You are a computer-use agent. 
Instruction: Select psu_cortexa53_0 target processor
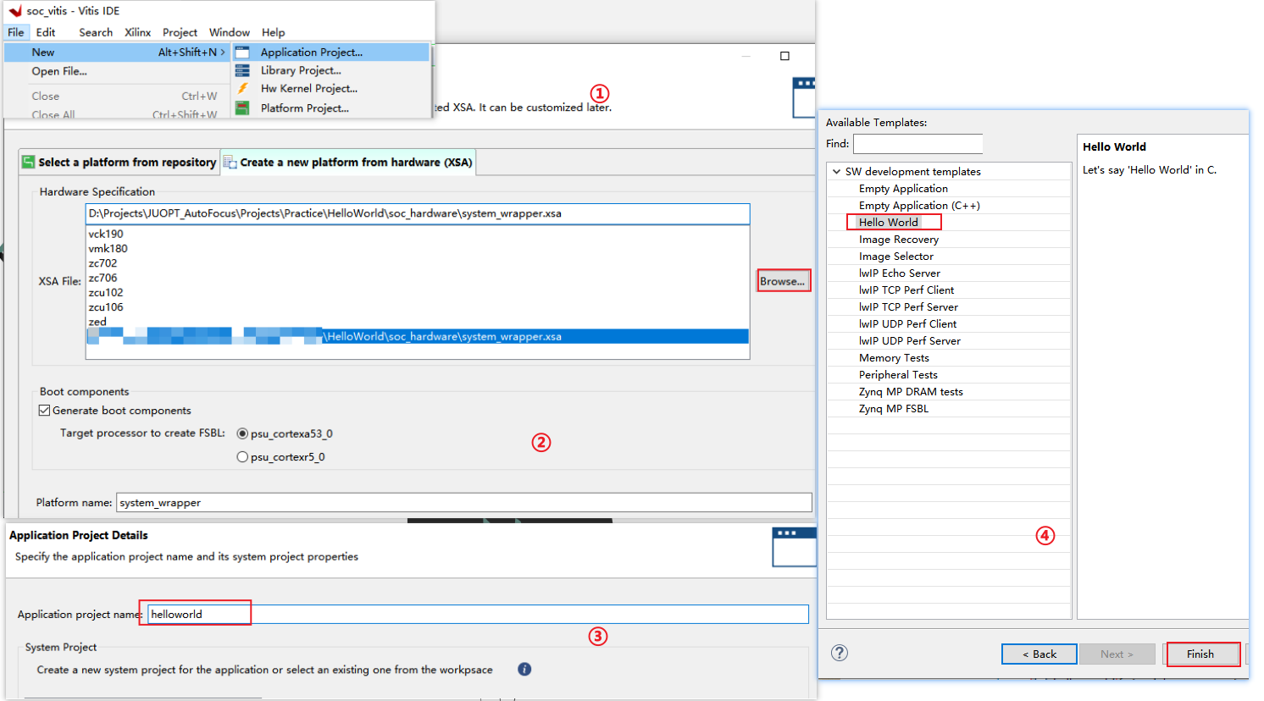click(242, 433)
